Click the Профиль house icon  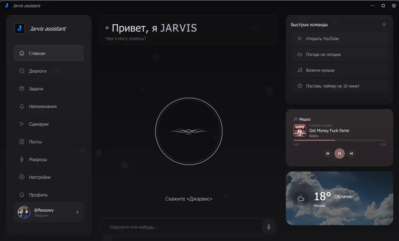click(x=22, y=195)
